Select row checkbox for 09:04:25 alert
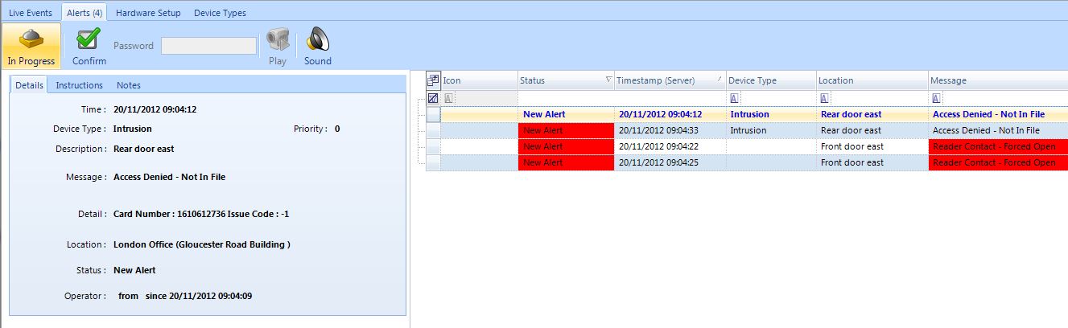Image resolution: width=1068 pixels, height=328 pixels. (x=434, y=162)
